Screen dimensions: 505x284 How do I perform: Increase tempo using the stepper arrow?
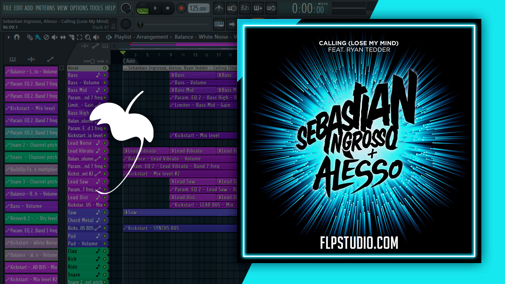point(208,6)
